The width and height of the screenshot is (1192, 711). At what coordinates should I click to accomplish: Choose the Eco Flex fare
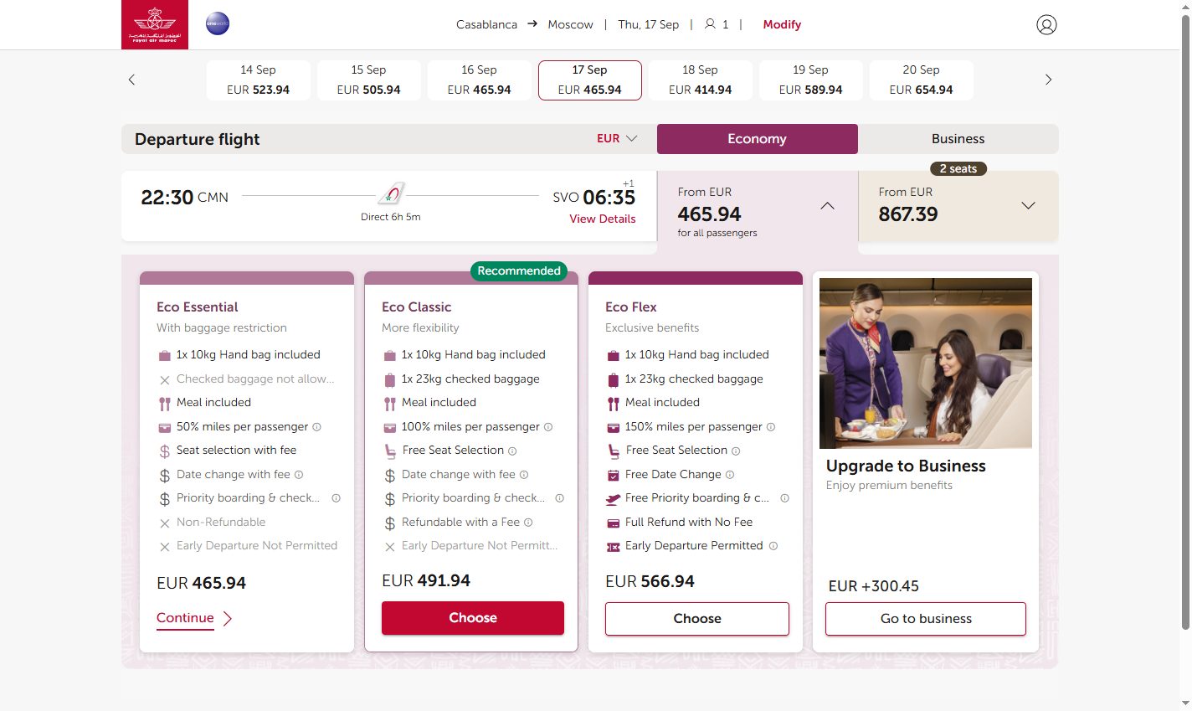click(697, 619)
